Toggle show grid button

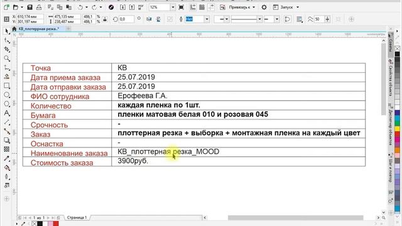pyautogui.click(x=202, y=7)
